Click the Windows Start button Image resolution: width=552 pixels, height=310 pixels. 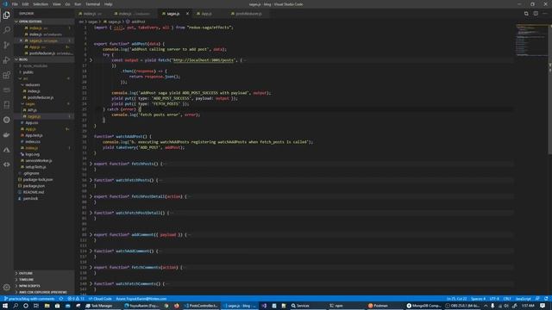pos(5,306)
